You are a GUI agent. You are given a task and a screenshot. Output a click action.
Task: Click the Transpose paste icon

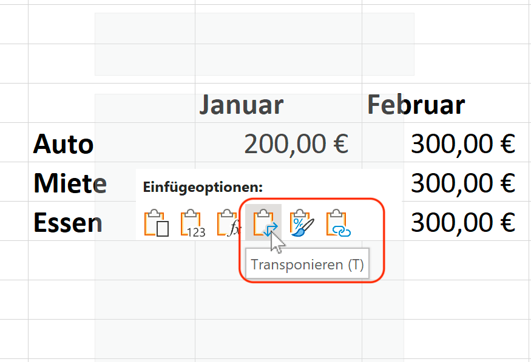pos(263,223)
